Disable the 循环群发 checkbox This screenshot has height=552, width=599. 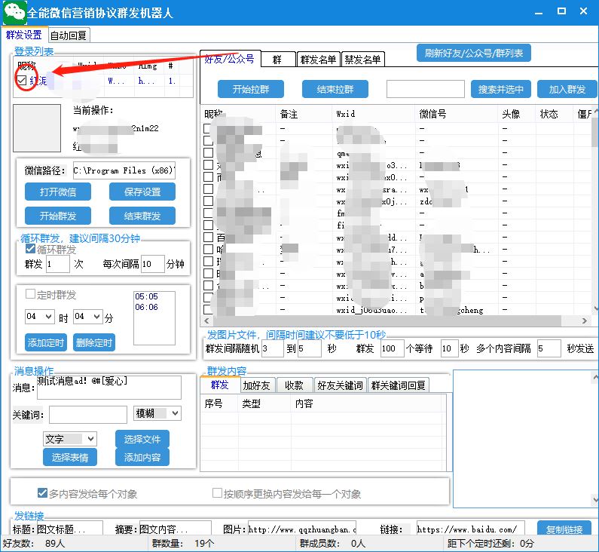31,249
